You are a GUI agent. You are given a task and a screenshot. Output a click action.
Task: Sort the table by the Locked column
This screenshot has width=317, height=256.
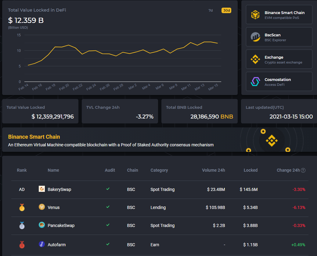[250, 170]
